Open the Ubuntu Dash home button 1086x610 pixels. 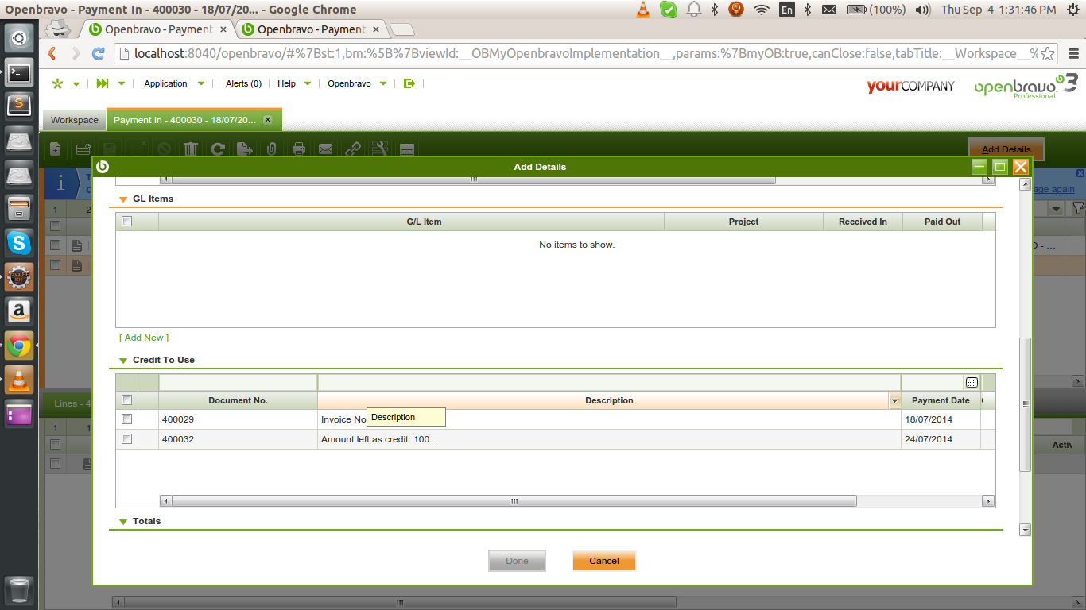tap(20, 37)
